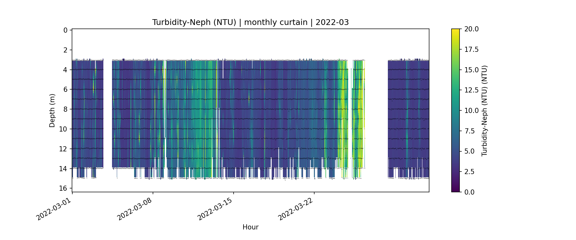Viewport: 576px width, 240px height.
Task: Click the dark purple bottom of the colorbar
Action: point(455,189)
